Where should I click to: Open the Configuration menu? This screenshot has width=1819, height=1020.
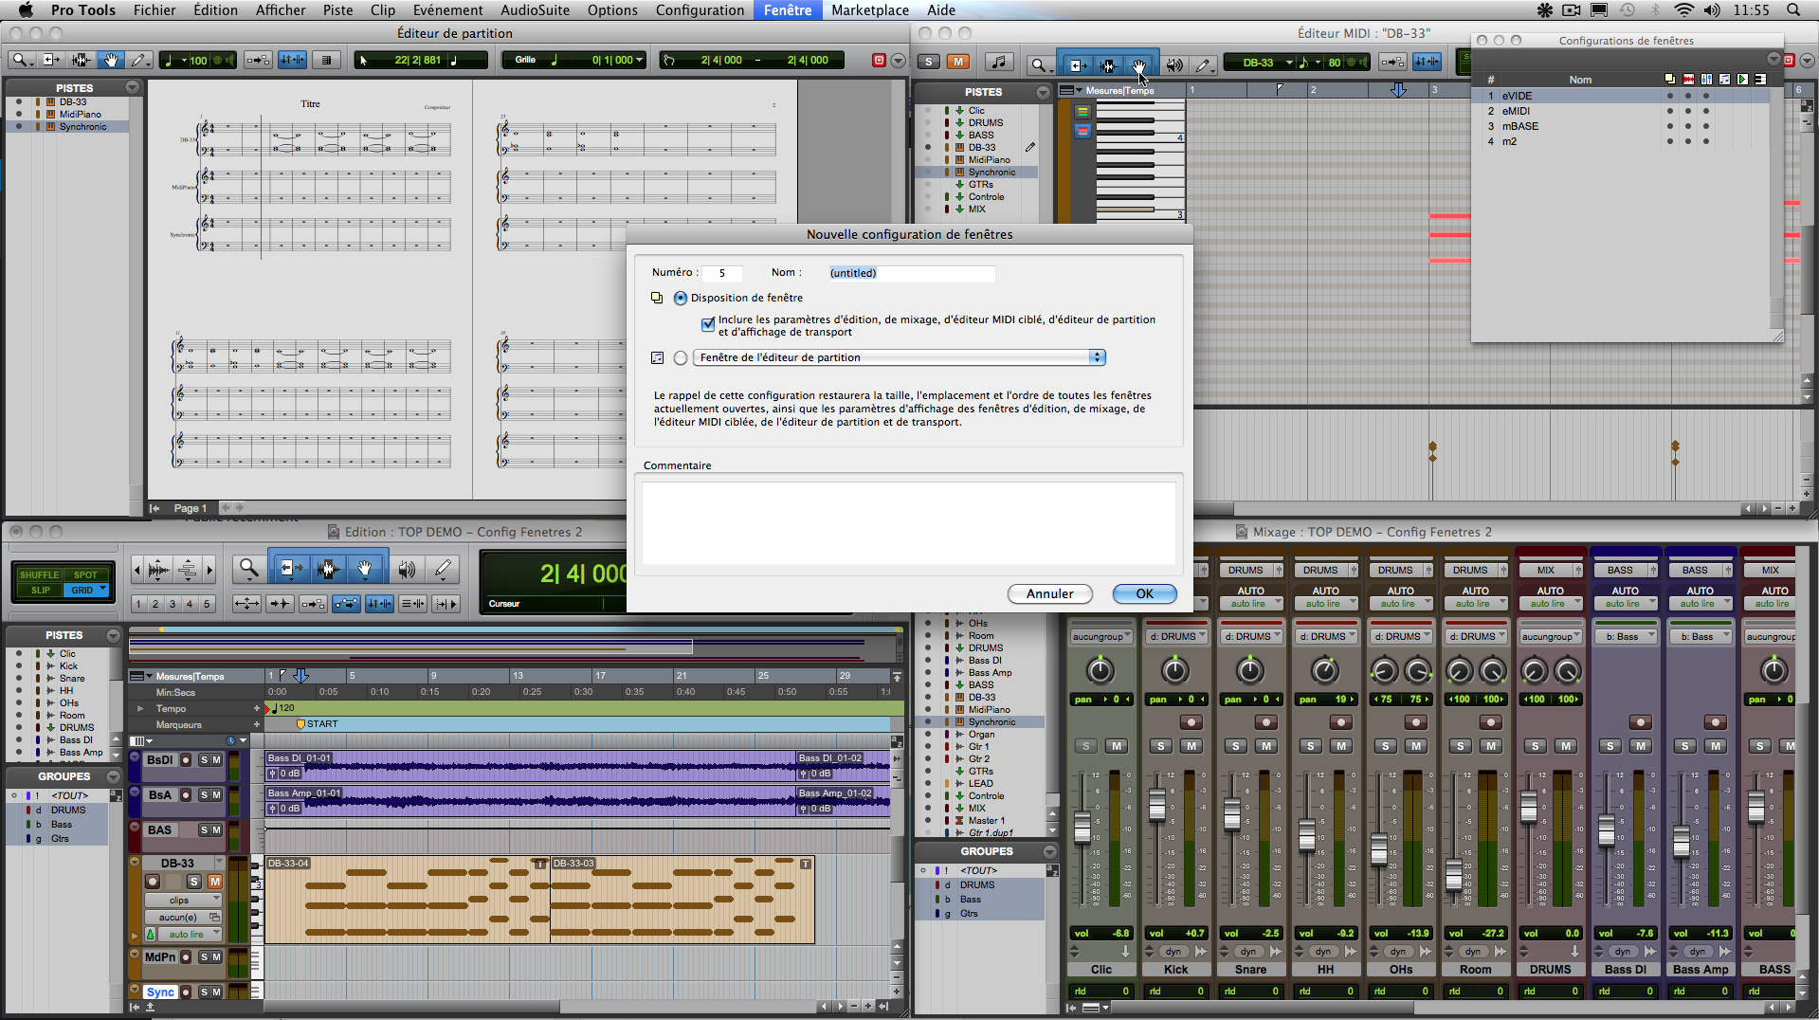700,10
